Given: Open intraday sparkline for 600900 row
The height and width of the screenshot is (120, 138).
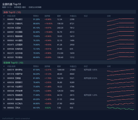Looking at the screenshot, I should pyautogui.click(x=121, y=104).
